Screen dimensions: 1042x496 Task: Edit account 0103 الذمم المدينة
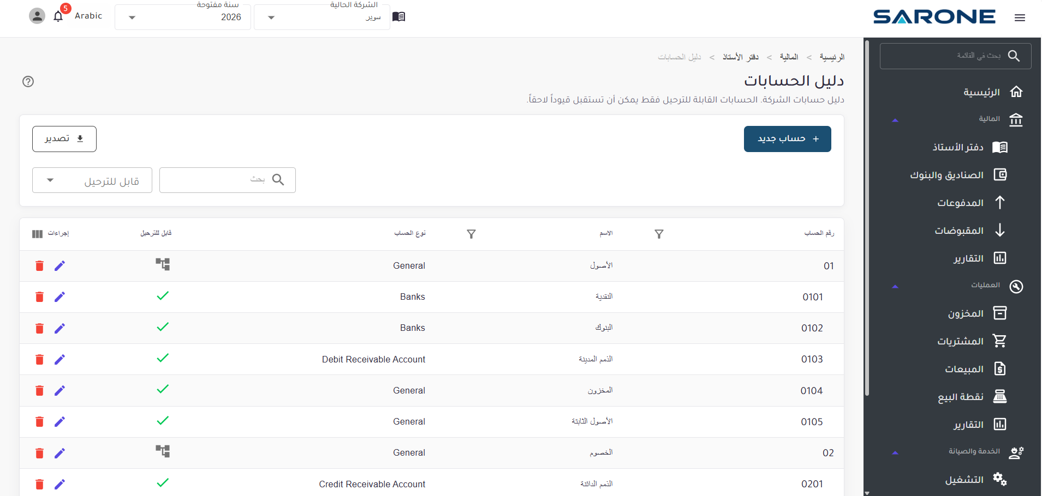pyautogui.click(x=60, y=359)
